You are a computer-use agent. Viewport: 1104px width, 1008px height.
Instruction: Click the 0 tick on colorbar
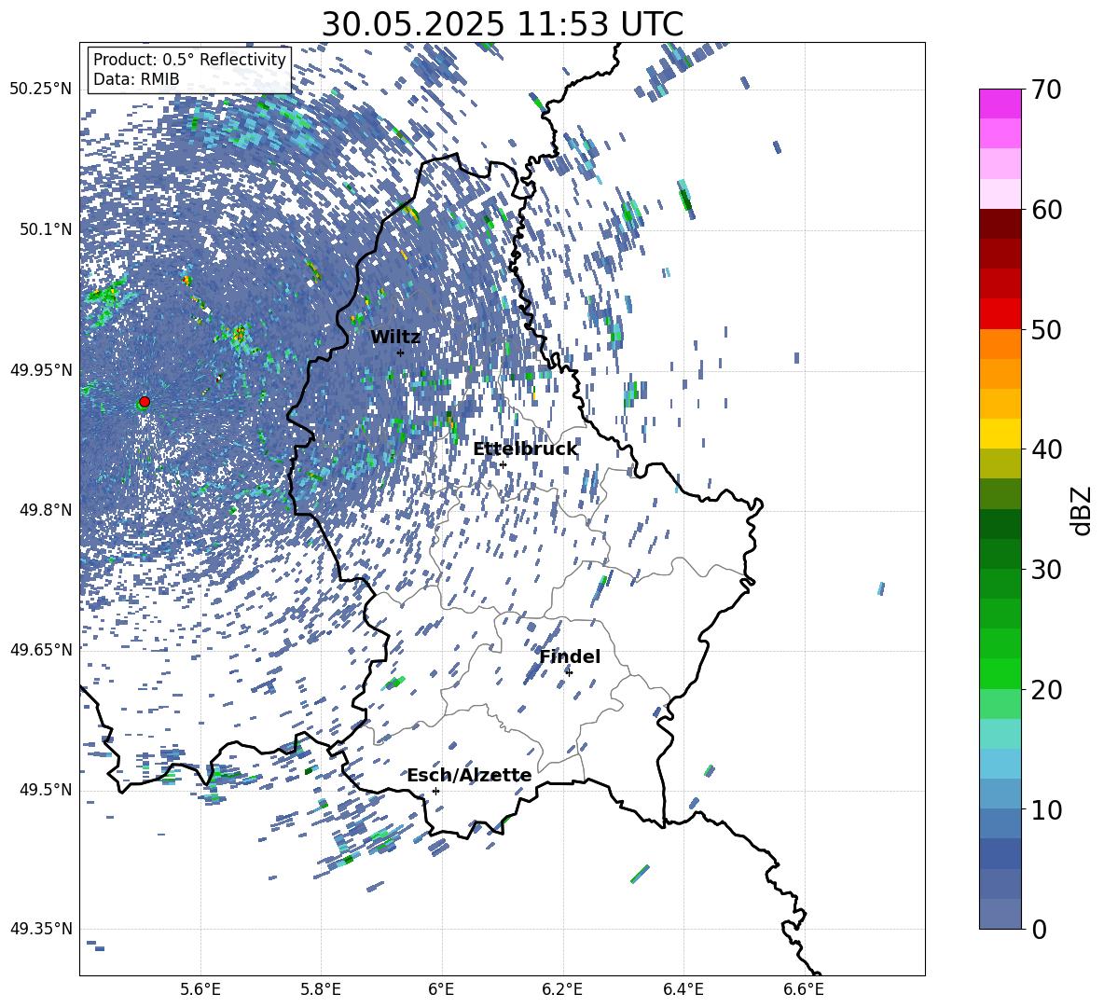pyautogui.click(x=1040, y=929)
